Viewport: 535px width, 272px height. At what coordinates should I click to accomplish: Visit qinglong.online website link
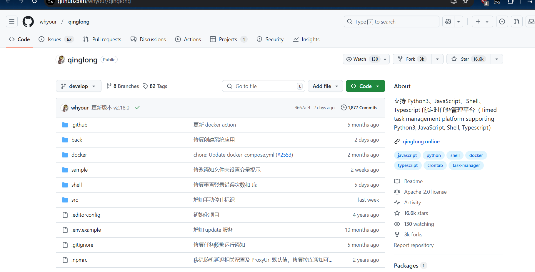[421, 142]
